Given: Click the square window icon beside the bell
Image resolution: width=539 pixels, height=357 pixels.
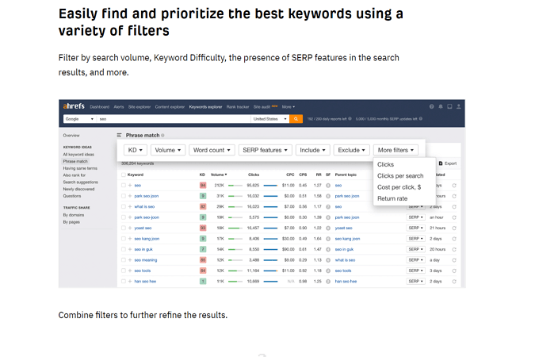Looking at the screenshot, I should (449, 106).
